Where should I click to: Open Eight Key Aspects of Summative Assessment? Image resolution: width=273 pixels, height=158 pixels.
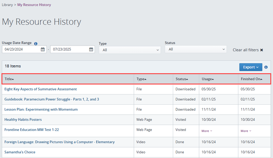(41, 89)
